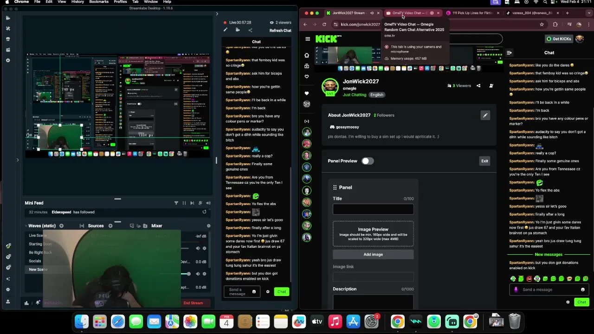Click the panel Title input field
This screenshot has height=334, width=594.
[373, 209]
